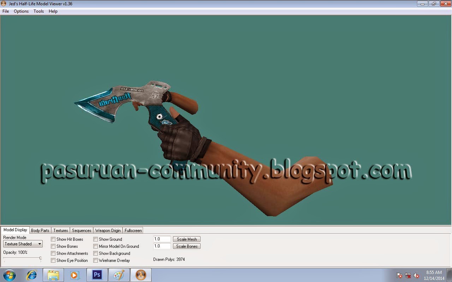This screenshot has width=452, height=282.
Task: Enable Show Attachments checkbox
Action: click(53, 253)
